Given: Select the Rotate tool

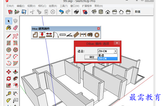Looking at the screenshot, I should 9,78.
